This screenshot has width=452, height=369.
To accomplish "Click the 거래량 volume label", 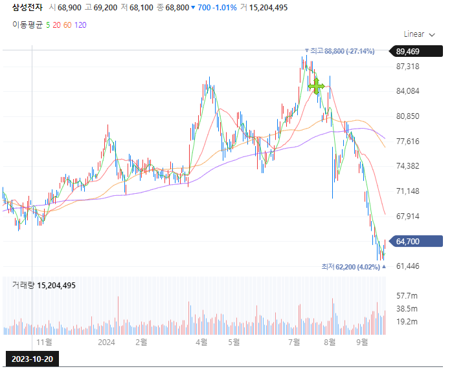I will [23, 285].
